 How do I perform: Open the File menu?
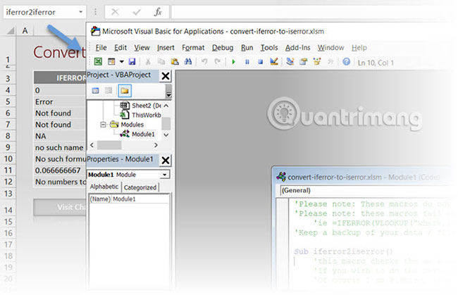tap(101, 48)
